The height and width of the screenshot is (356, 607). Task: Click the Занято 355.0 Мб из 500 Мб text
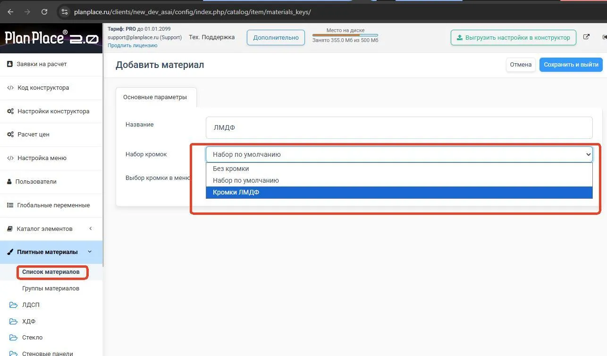tap(345, 41)
